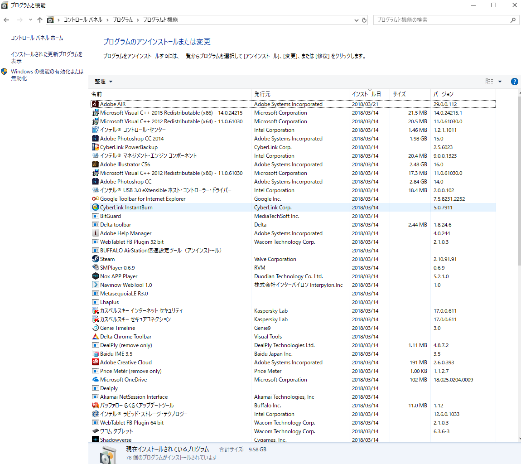
Task: Click the refresh button in address bar
Action: point(364,20)
